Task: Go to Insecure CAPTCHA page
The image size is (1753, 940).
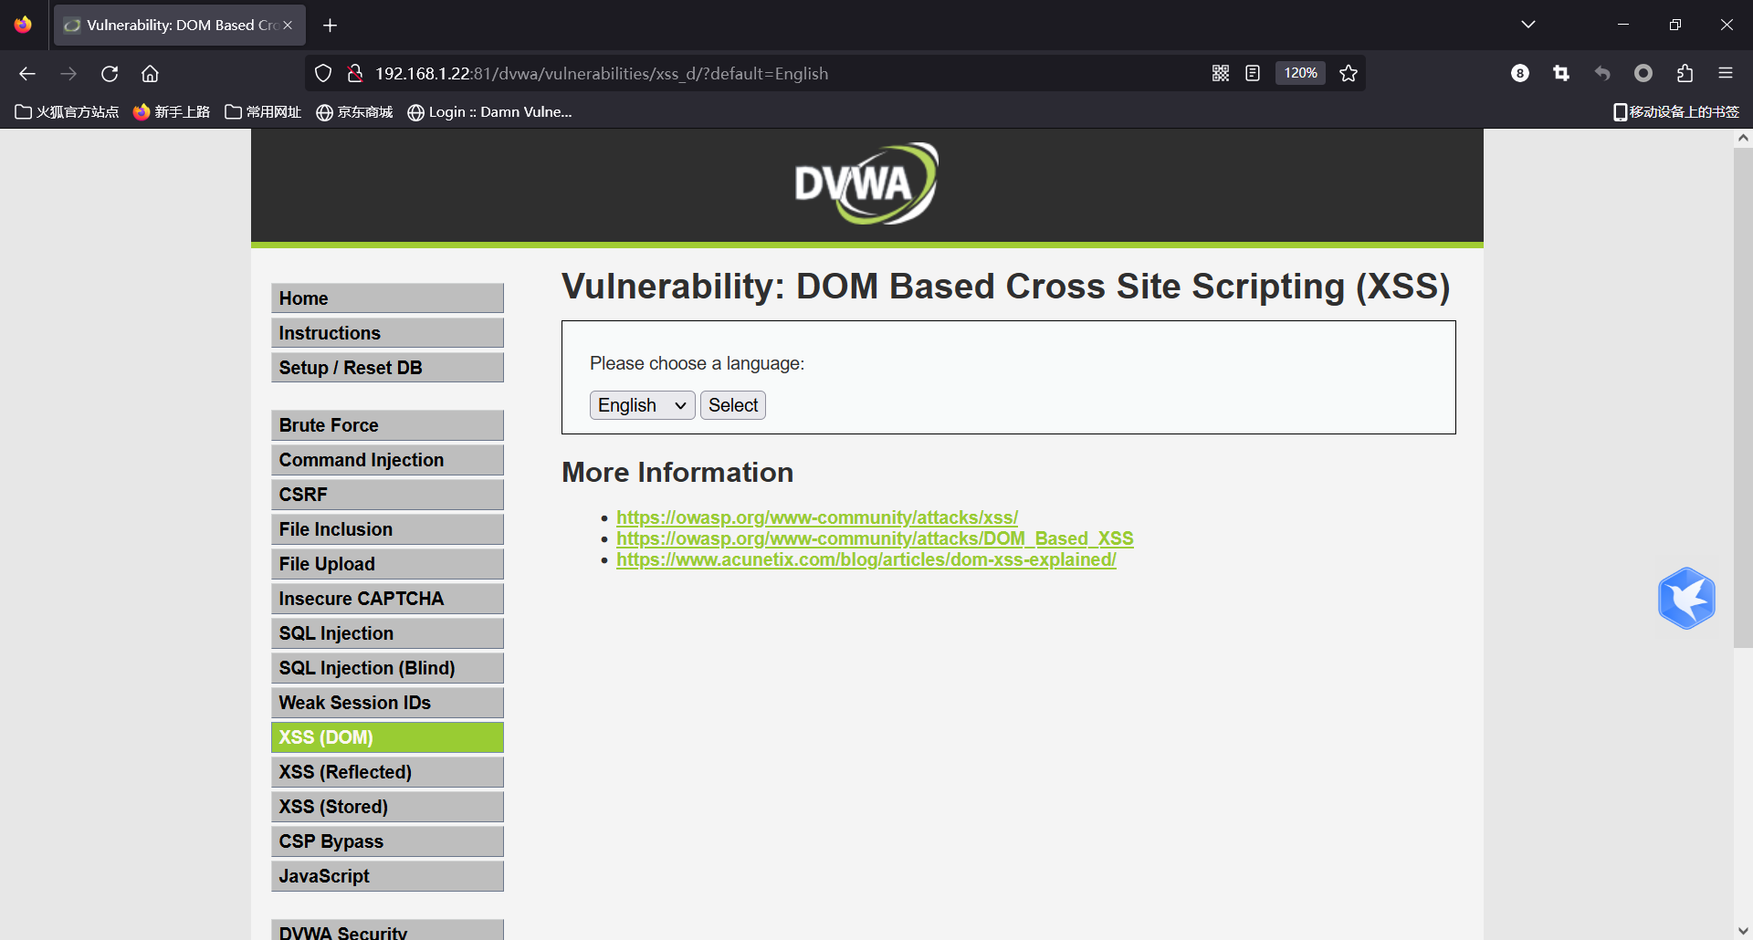Action: click(387, 599)
